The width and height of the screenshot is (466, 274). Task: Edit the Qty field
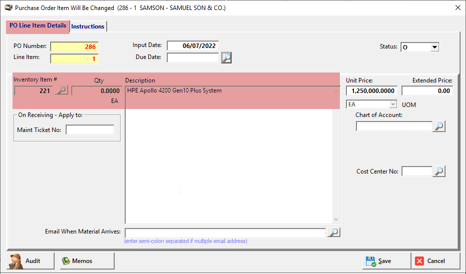(x=97, y=91)
